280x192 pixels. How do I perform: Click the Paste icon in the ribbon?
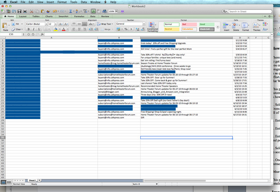click(5, 27)
